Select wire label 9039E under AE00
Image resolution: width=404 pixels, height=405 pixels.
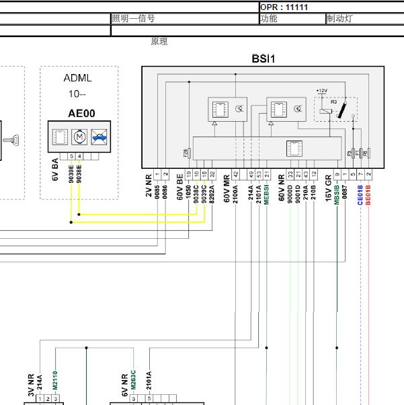tap(71, 174)
